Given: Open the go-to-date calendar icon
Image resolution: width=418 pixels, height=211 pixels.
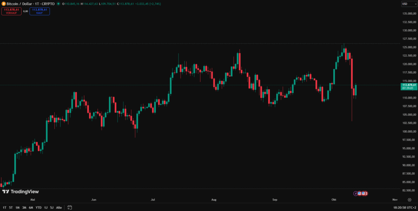Looking at the screenshot, I should pyautogui.click(x=69, y=207).
